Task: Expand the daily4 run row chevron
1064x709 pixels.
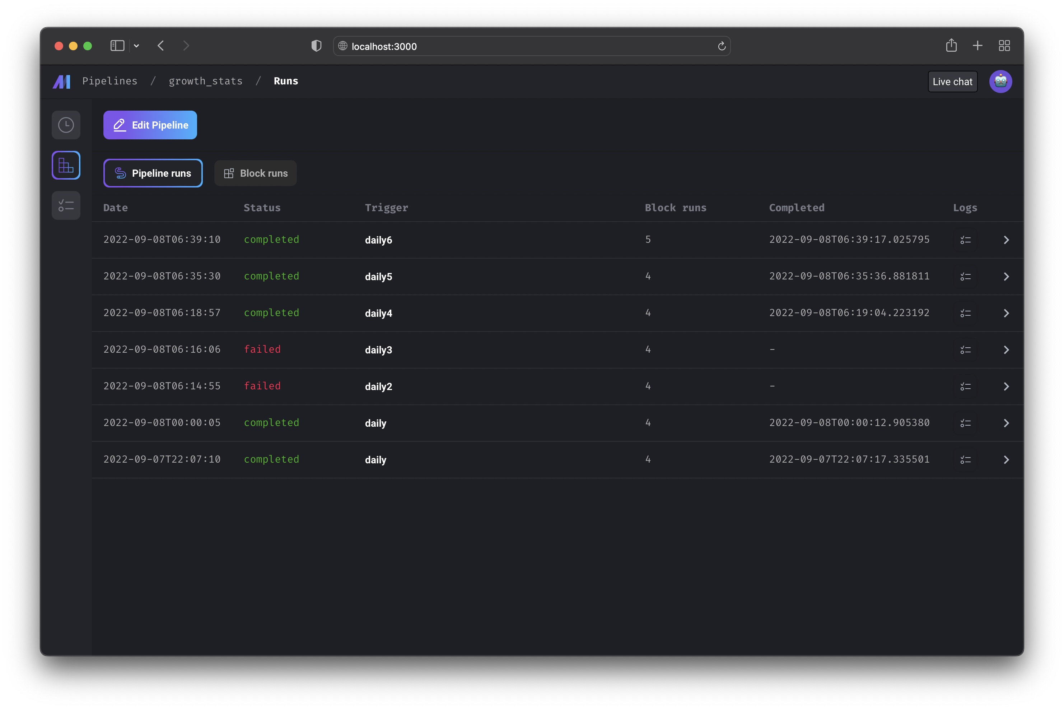Action: pos(1006,313)
